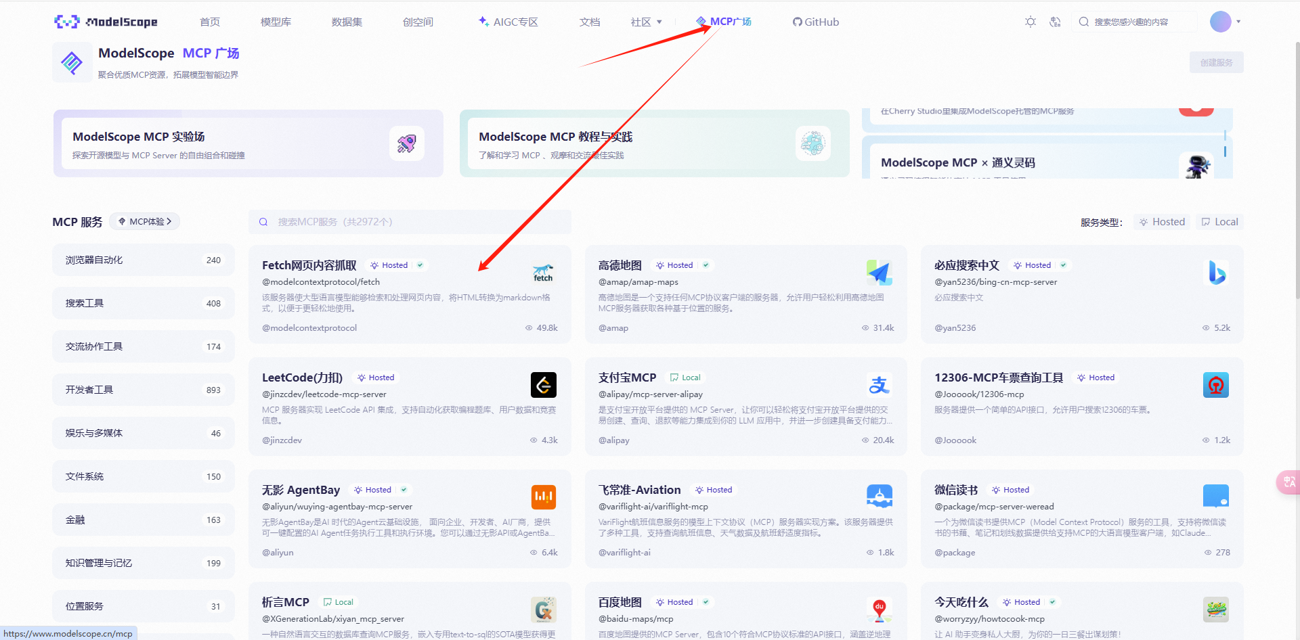
Task: Select 娱乐与多媒体 category
Action: point(144,433)
